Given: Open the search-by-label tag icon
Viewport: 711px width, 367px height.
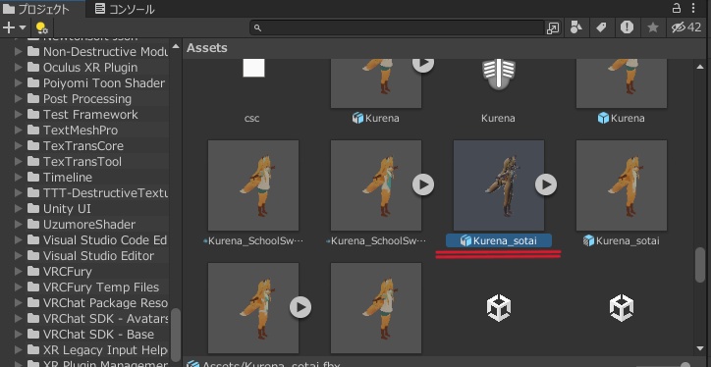Looking at the screenshot, I should [601, 27].
